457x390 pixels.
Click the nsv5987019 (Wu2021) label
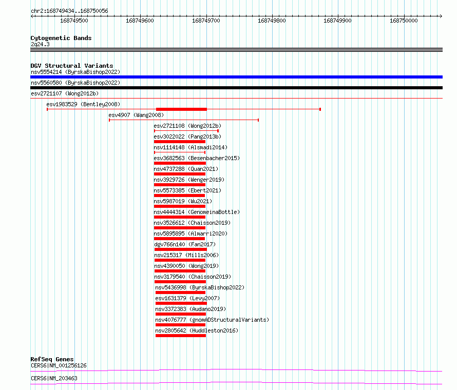click(183, 201)
